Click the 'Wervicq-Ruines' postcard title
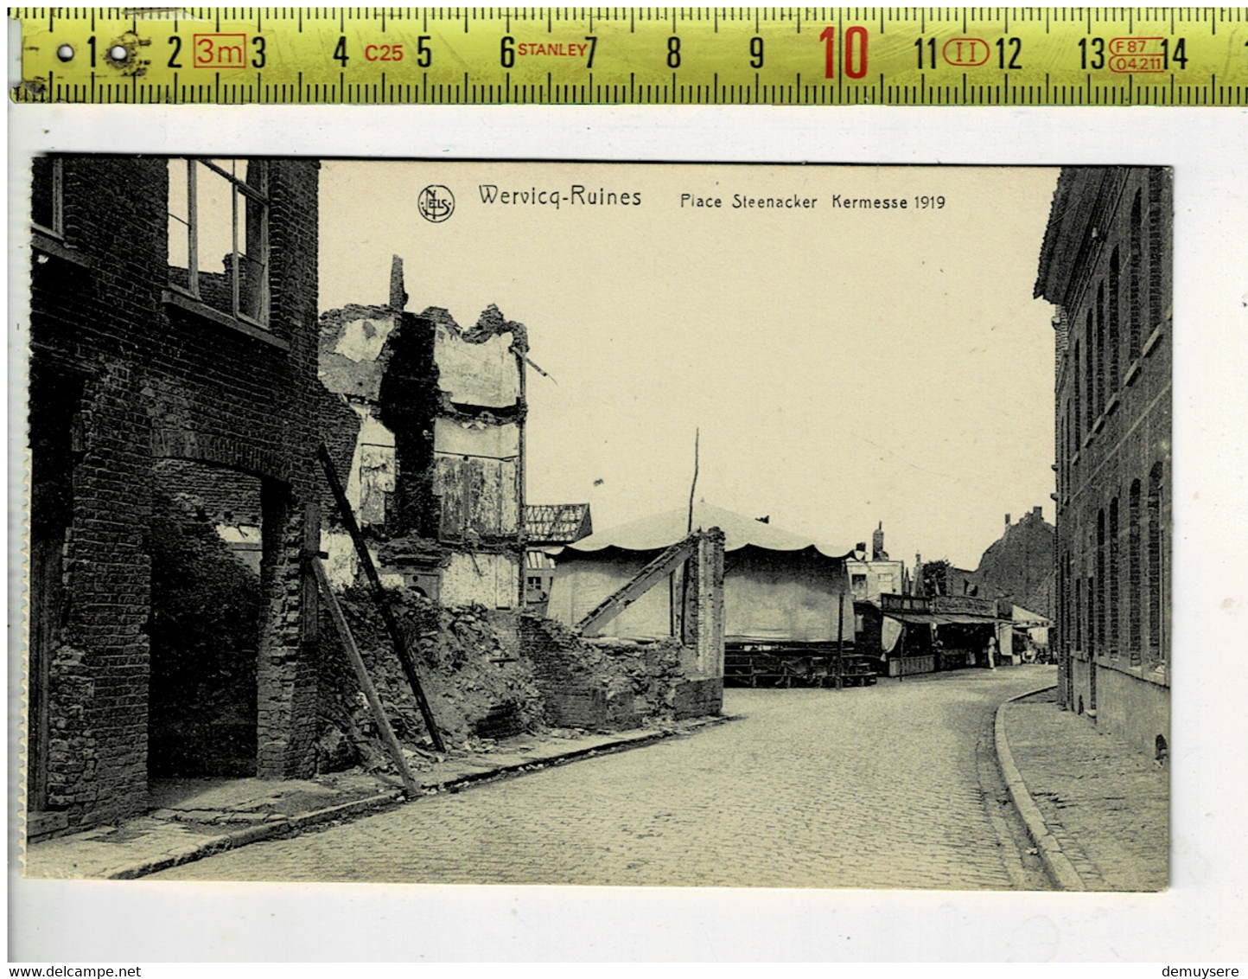This screenshot has width=1248, height=979. 560,198
